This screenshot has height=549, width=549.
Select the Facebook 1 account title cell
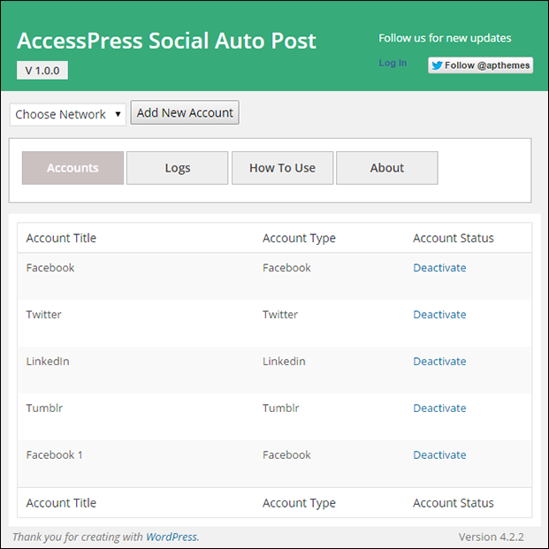pyautogui.click(x=54, y=455)
